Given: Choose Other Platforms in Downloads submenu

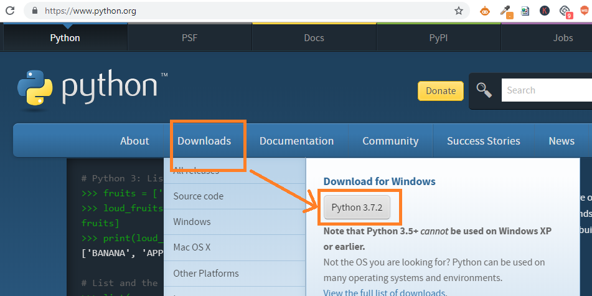Looking at the screenshot, I should (235, 274).
